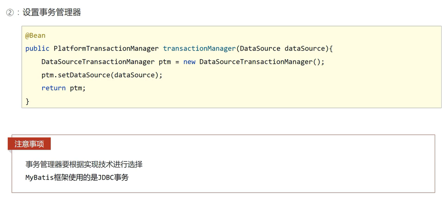Click the red 注意事项 label
Viewport: 444px width, 198px height.
point(29,144)
